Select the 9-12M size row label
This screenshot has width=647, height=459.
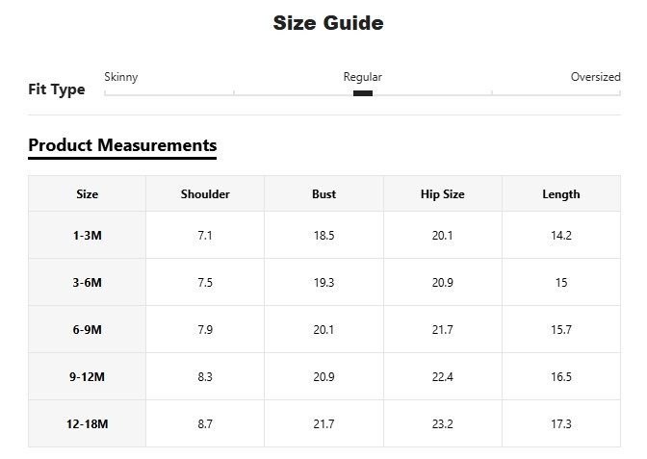pos(87,377)
